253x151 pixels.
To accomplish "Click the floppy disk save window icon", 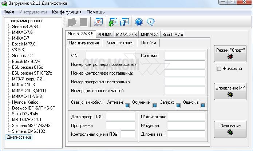I will [x=125, y=22].
